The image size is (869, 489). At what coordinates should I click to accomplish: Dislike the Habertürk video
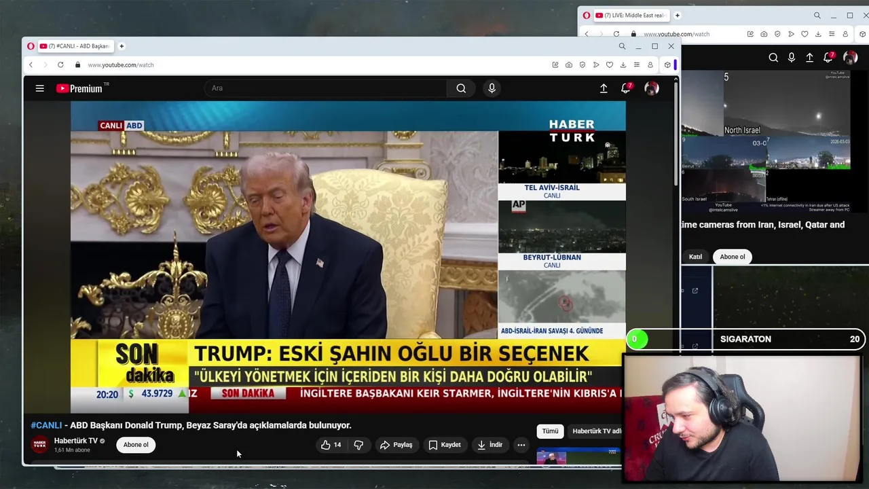358,445
